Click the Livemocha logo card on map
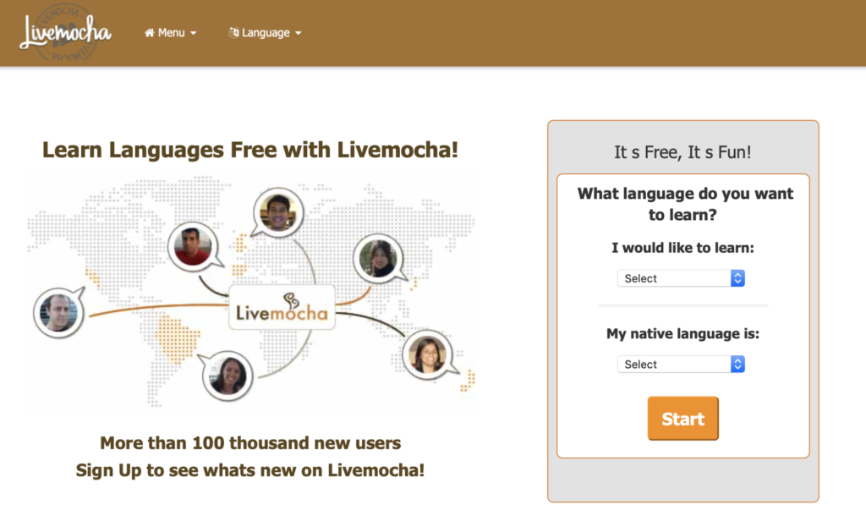This screenshot has height=532, width=866. [282, 307]
